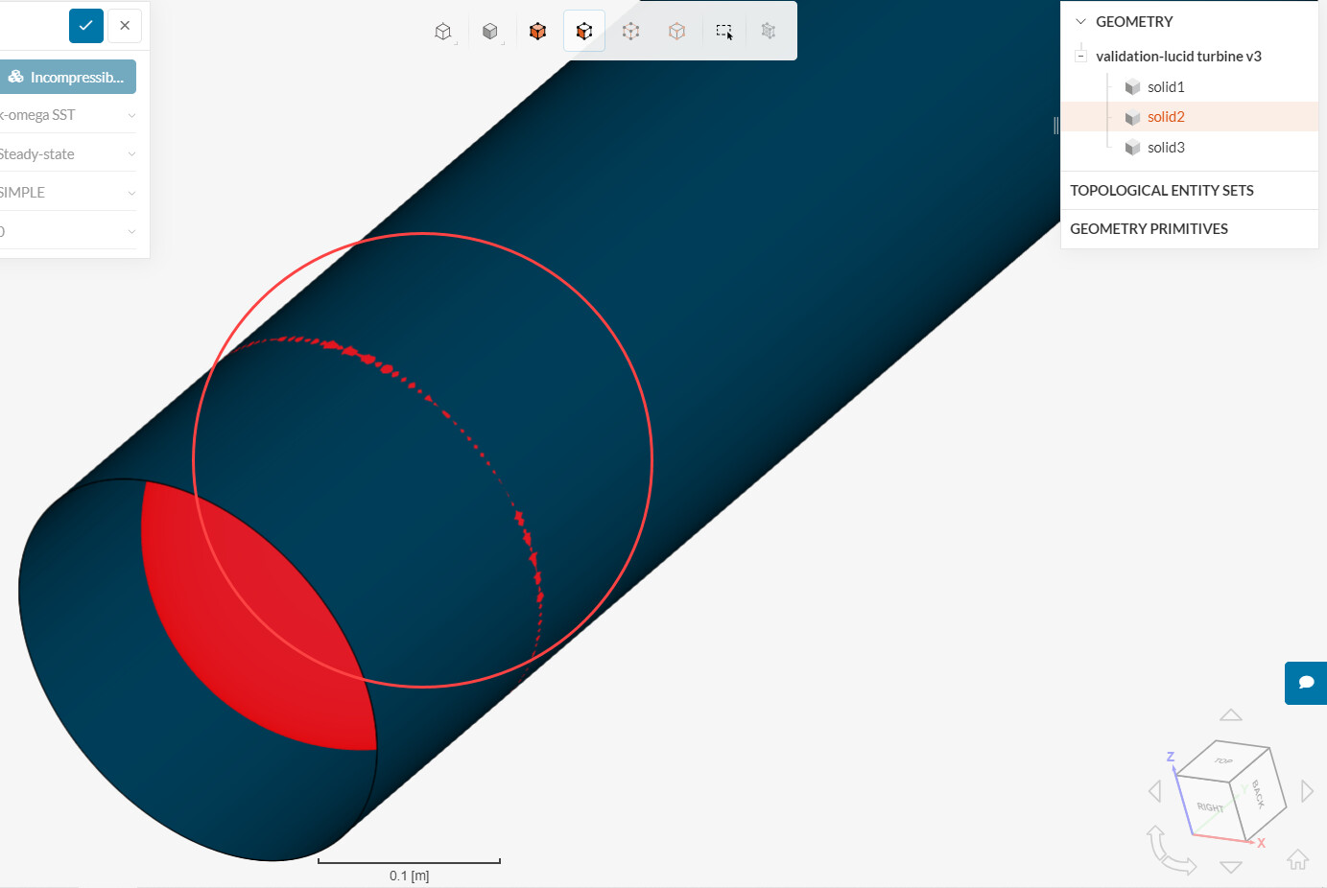
Task: Rotate view up with the orientation cube arrow
Action: pyautogui.click(x=1231, y=714)
